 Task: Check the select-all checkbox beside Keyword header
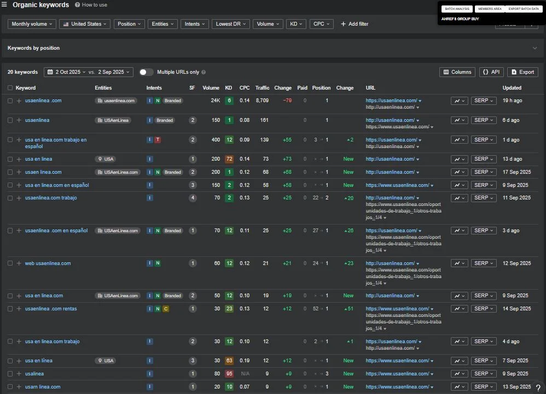pos(10,88)
